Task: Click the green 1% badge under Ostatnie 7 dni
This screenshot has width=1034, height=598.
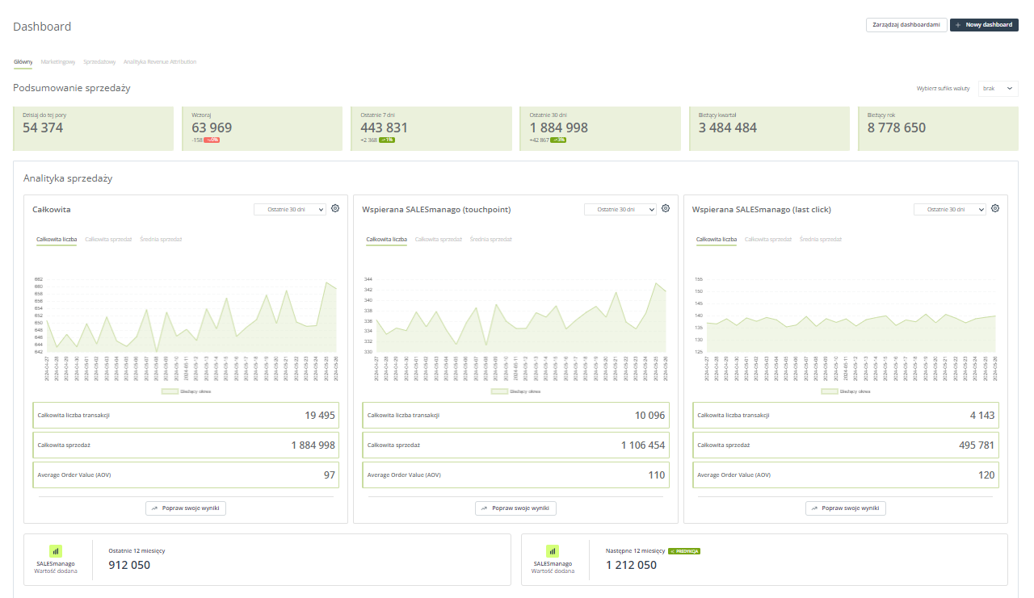Action: (387, 140)
